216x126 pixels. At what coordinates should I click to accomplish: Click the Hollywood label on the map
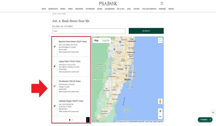click(131, 53)
